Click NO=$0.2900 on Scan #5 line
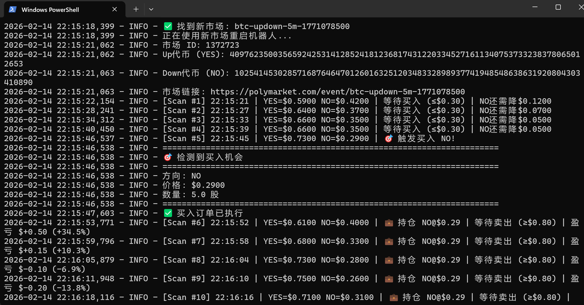Image resolution: width=584 pixels, height=305 pixels. point(345,138)
